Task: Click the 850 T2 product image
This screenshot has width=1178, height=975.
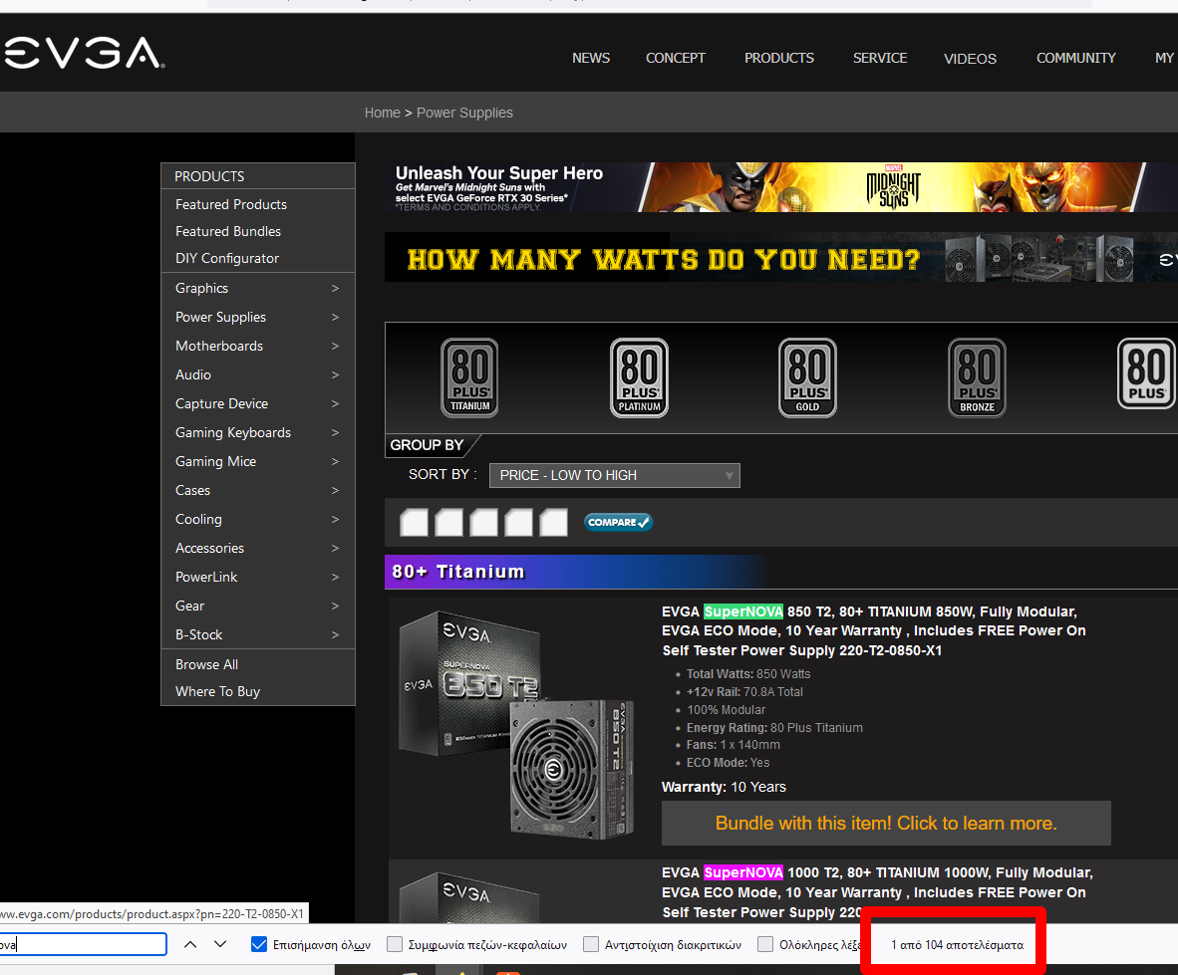Action: point(516,724)
